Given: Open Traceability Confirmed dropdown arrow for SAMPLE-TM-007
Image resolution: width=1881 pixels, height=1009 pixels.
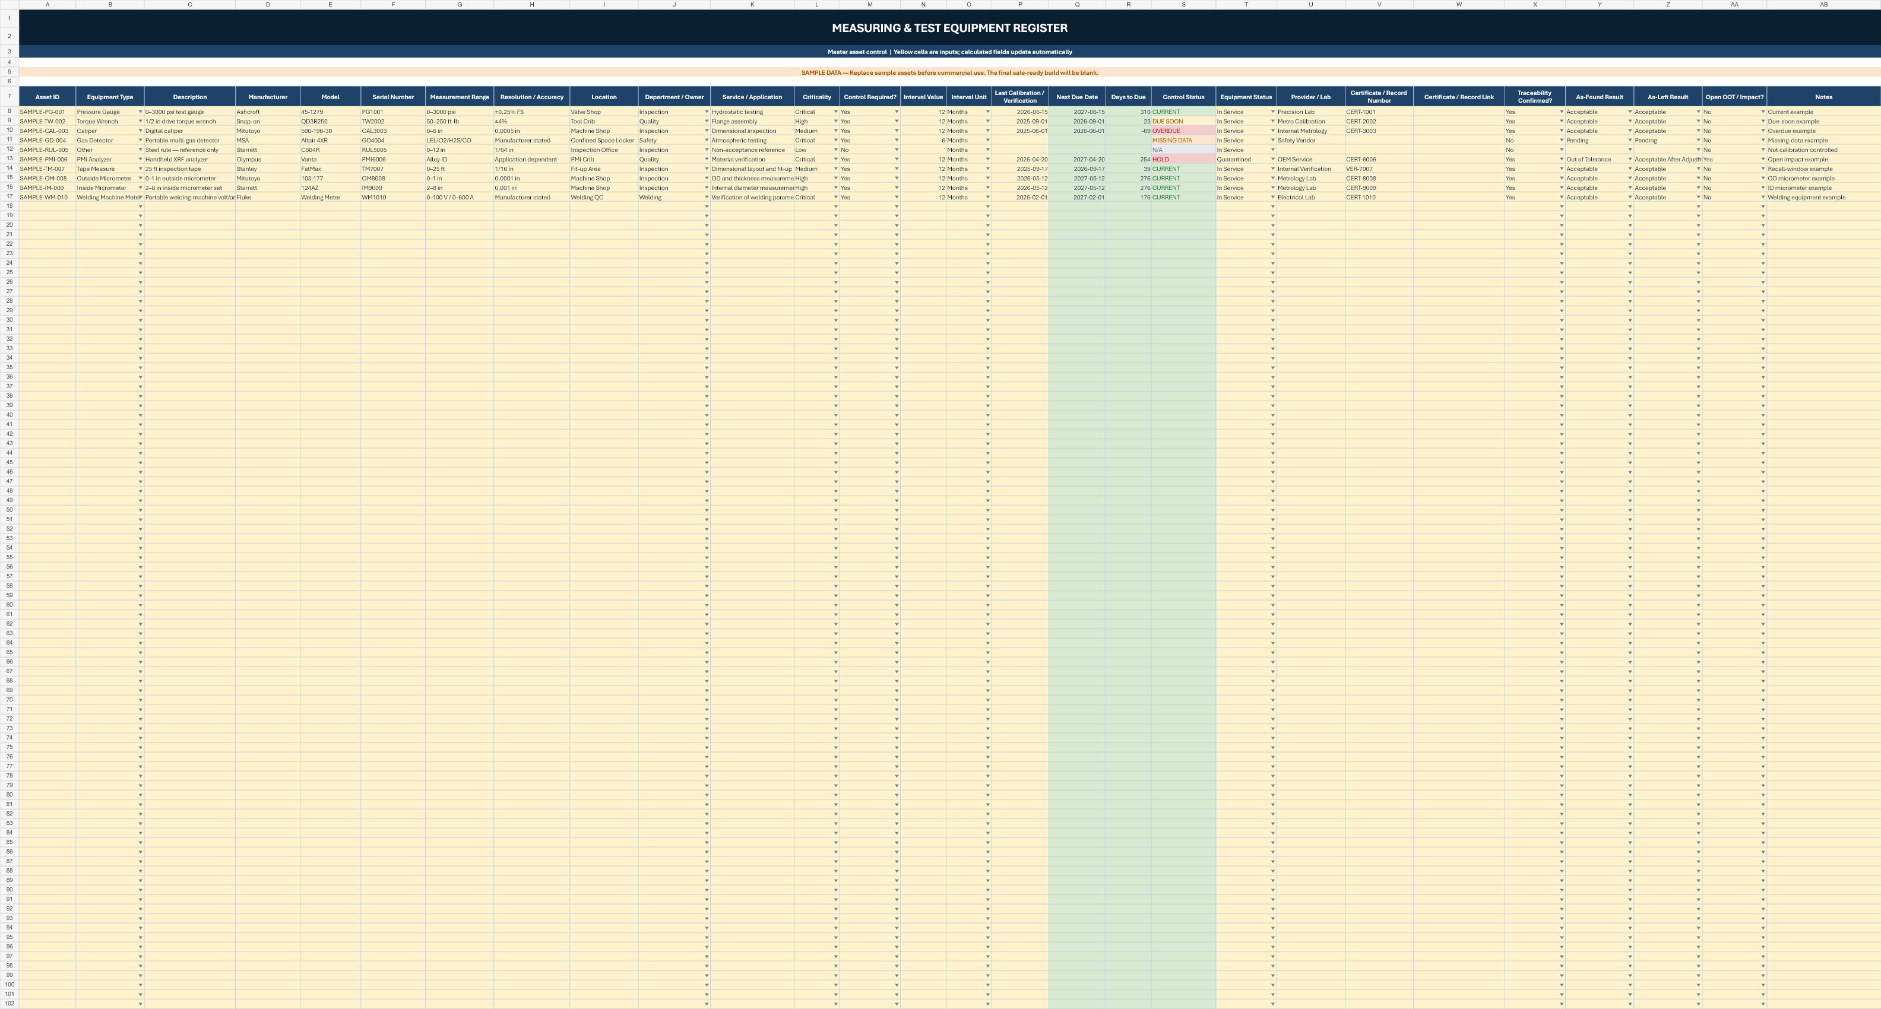Looking at the screenshot, I should click(1561, 169).
